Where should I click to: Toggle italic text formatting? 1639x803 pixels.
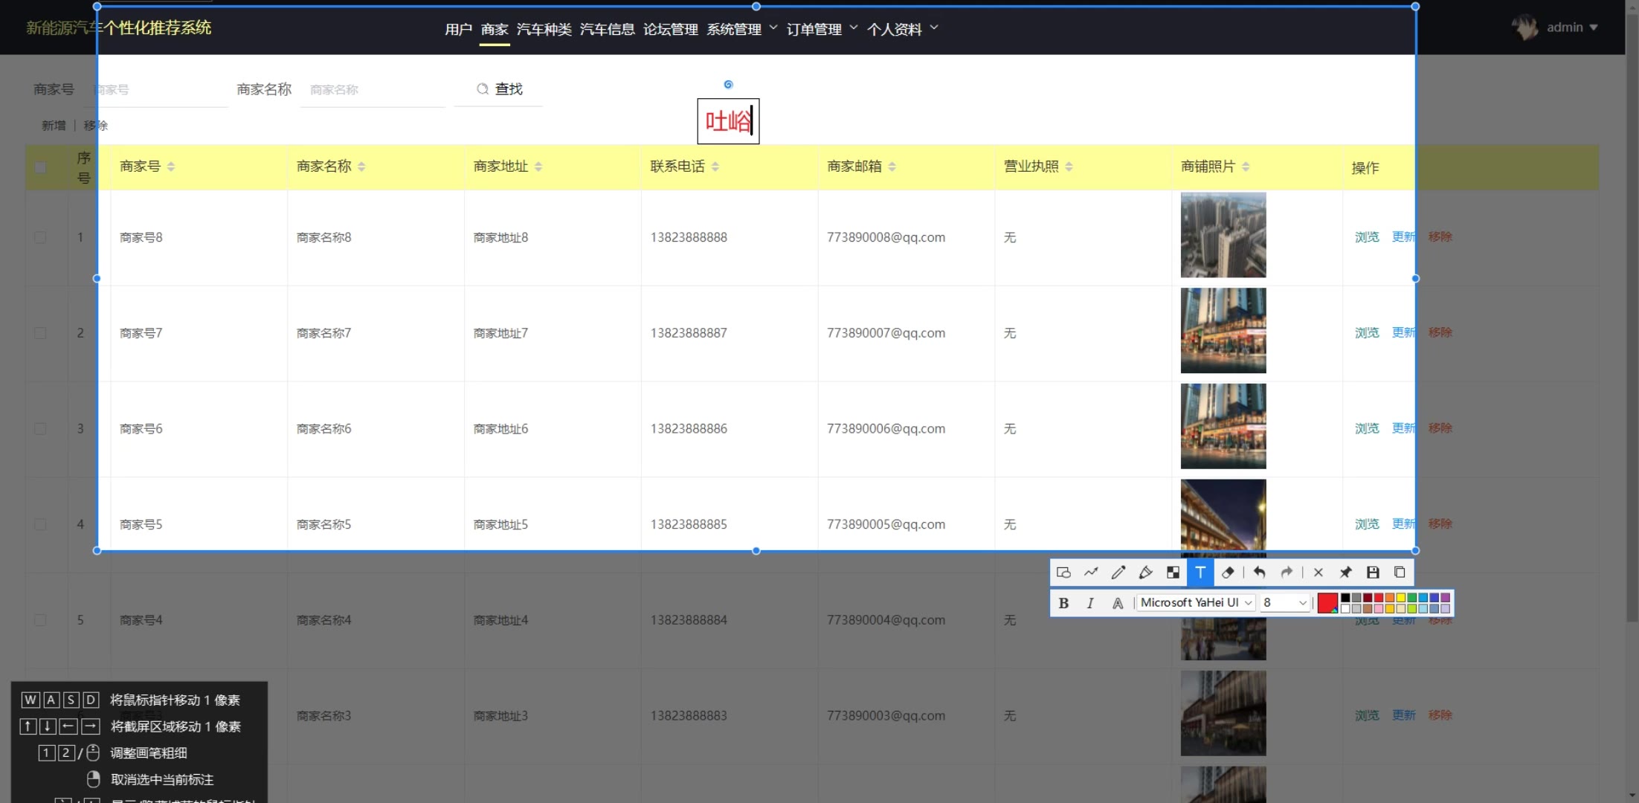click(1090, 603)
